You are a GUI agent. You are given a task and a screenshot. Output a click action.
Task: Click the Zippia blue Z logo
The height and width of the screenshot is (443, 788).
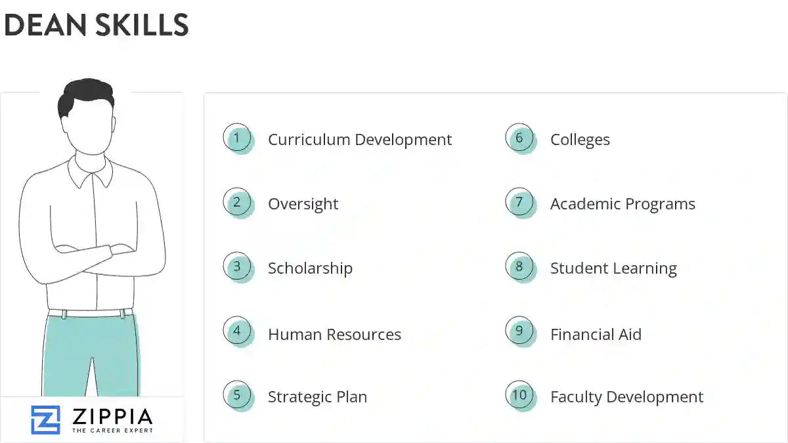45,420
